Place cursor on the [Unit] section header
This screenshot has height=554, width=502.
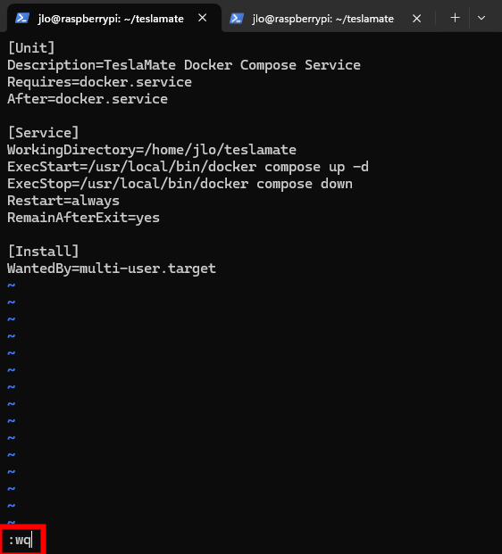click(x=31, y=48)
